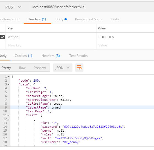Open the POST method dropdown
Image resolution: width=154 pixels, height=150 pixels.
click(13, 7)
